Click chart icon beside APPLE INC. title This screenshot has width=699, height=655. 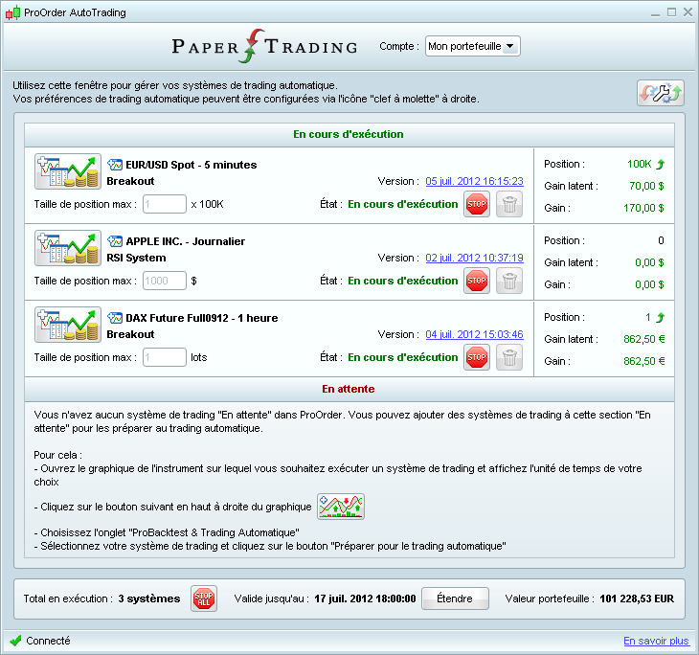pos(115,241)
